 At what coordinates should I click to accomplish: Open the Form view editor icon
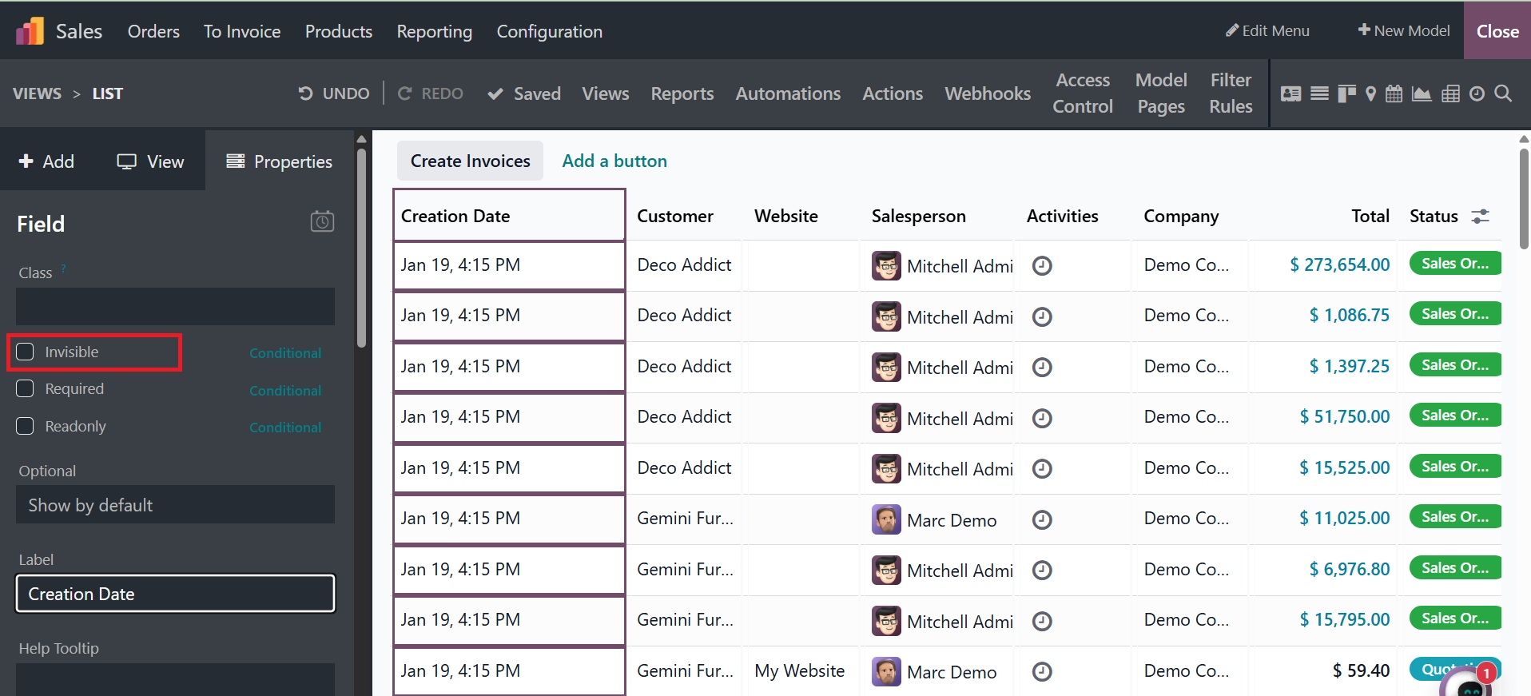pyautogui.click(x=1290, y=93)
